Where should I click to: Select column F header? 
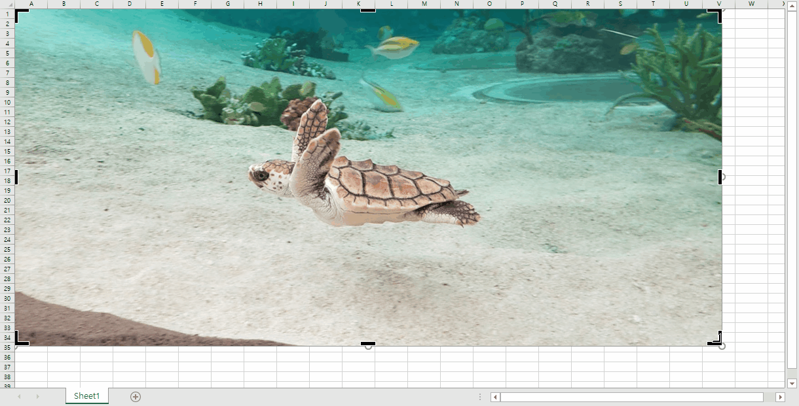(195, 4)
